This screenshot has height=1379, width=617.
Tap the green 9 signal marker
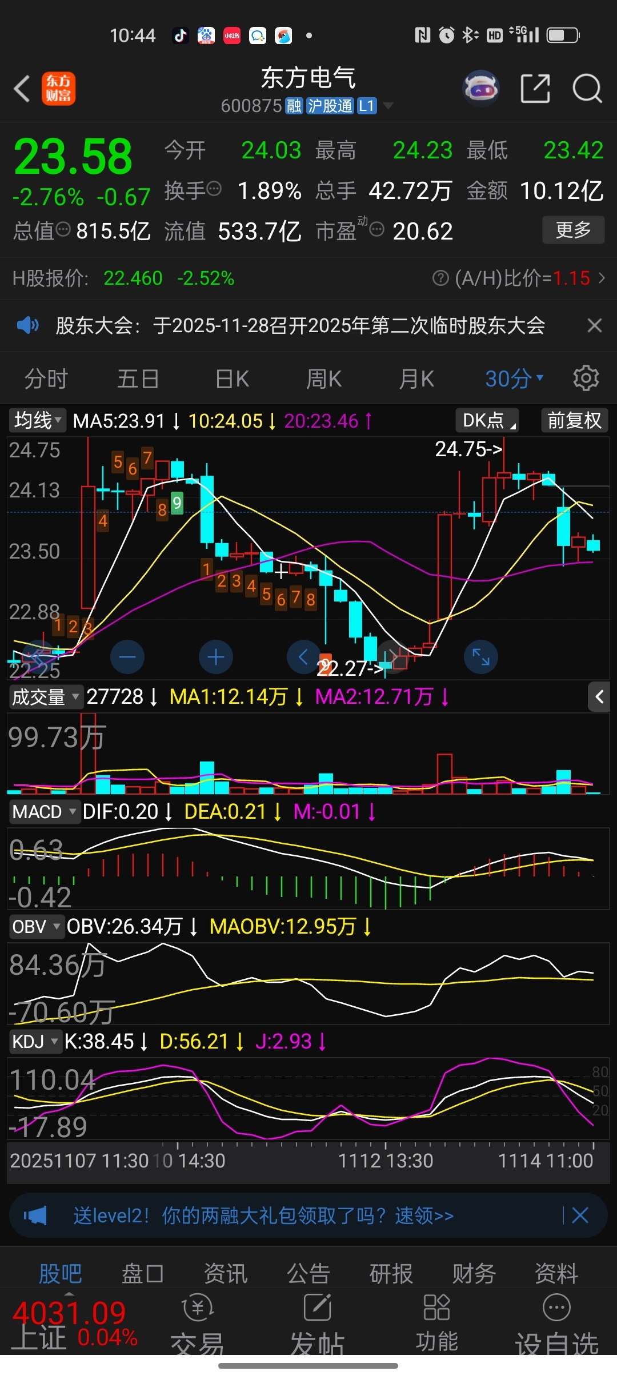177,503
